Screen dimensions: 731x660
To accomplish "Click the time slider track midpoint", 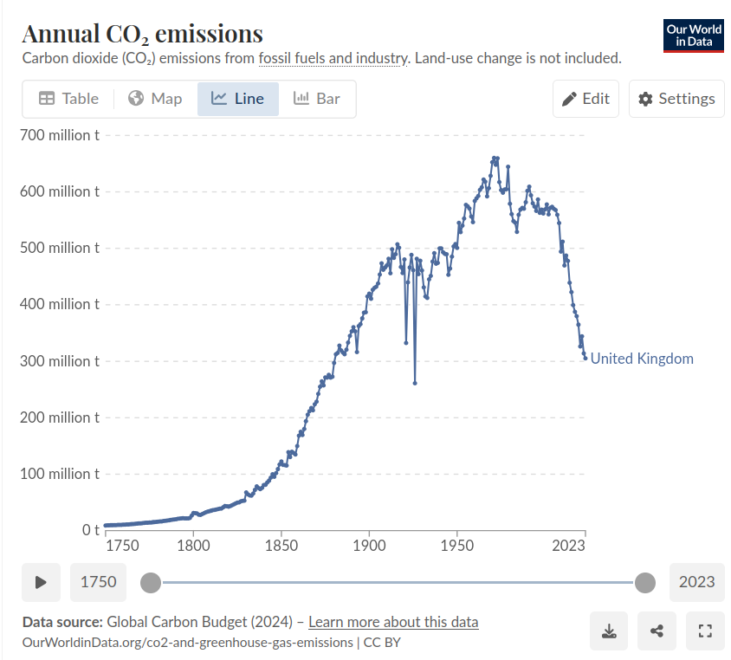I will (398, 582).
